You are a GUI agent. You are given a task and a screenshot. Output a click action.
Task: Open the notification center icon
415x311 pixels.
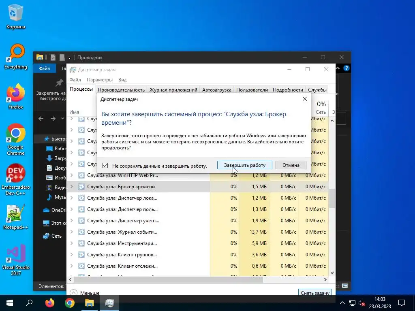(402, 303)
